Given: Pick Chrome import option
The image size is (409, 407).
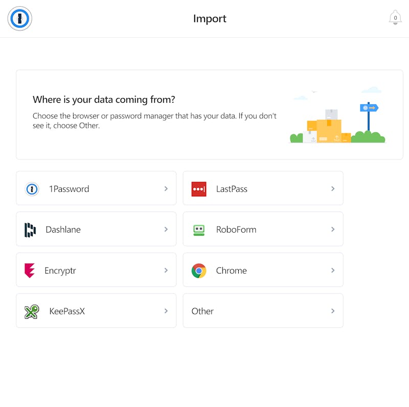Looking at the screenshot, I should coord(263,270).
